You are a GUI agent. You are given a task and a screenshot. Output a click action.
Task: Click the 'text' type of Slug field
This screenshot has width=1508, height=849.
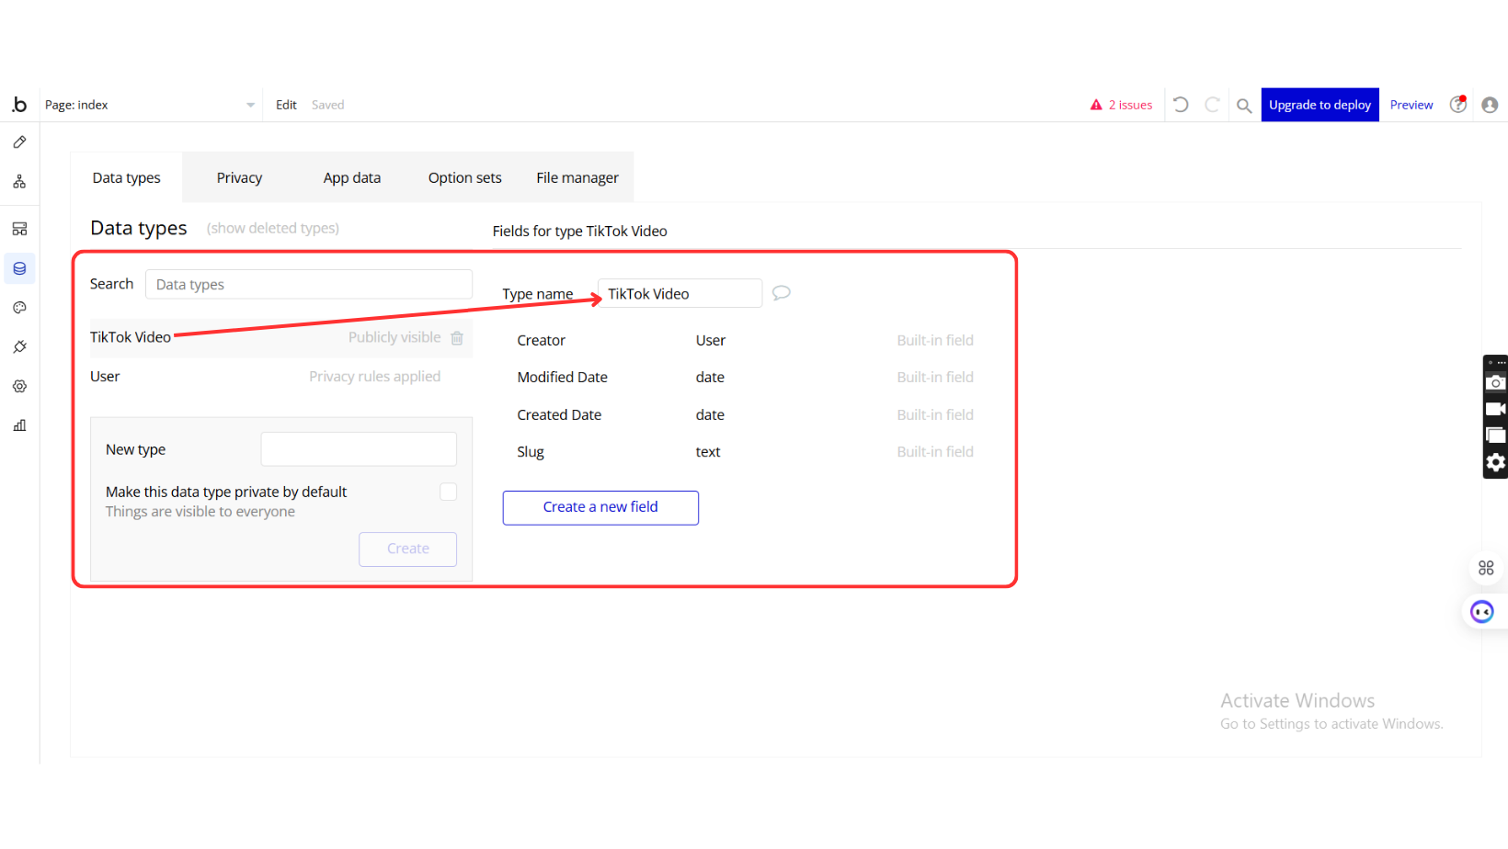coord(708,452)
